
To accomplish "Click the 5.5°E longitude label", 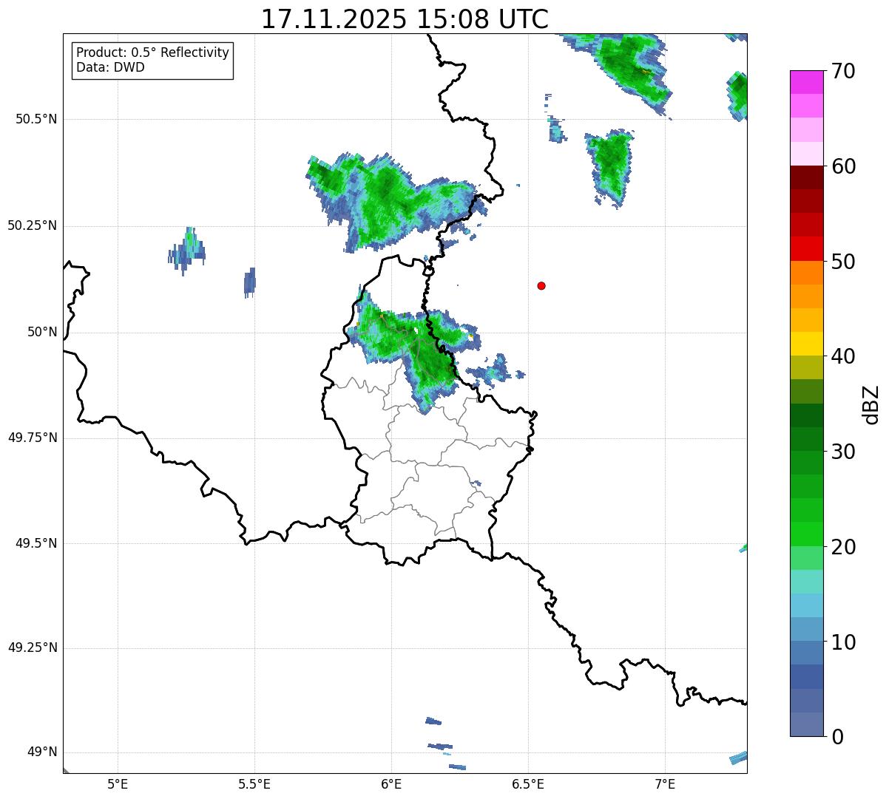I will [x=254, y=783].
